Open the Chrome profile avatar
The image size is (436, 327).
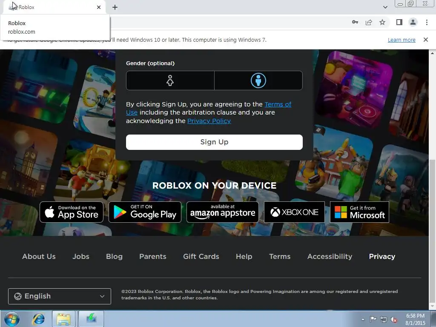point(413,22)
